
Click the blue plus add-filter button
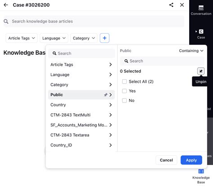click(105, 38)
